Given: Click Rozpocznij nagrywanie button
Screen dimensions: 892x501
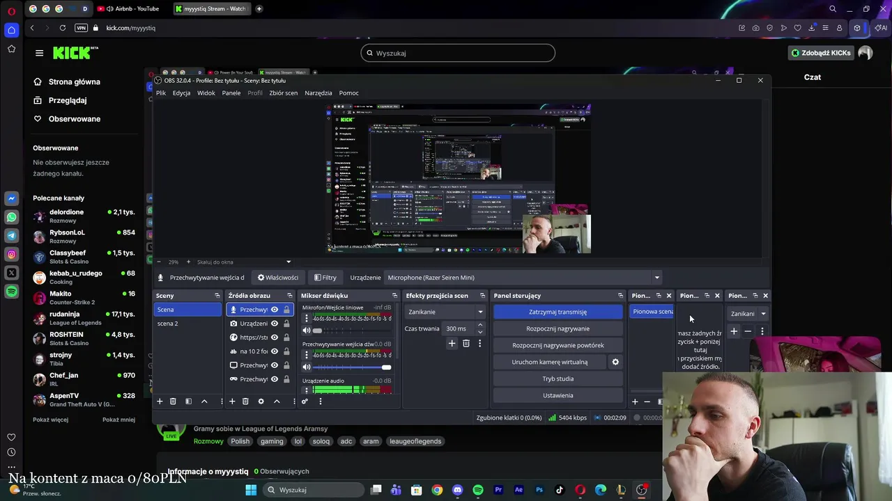Looking at the screenshot, I should 557,328.
